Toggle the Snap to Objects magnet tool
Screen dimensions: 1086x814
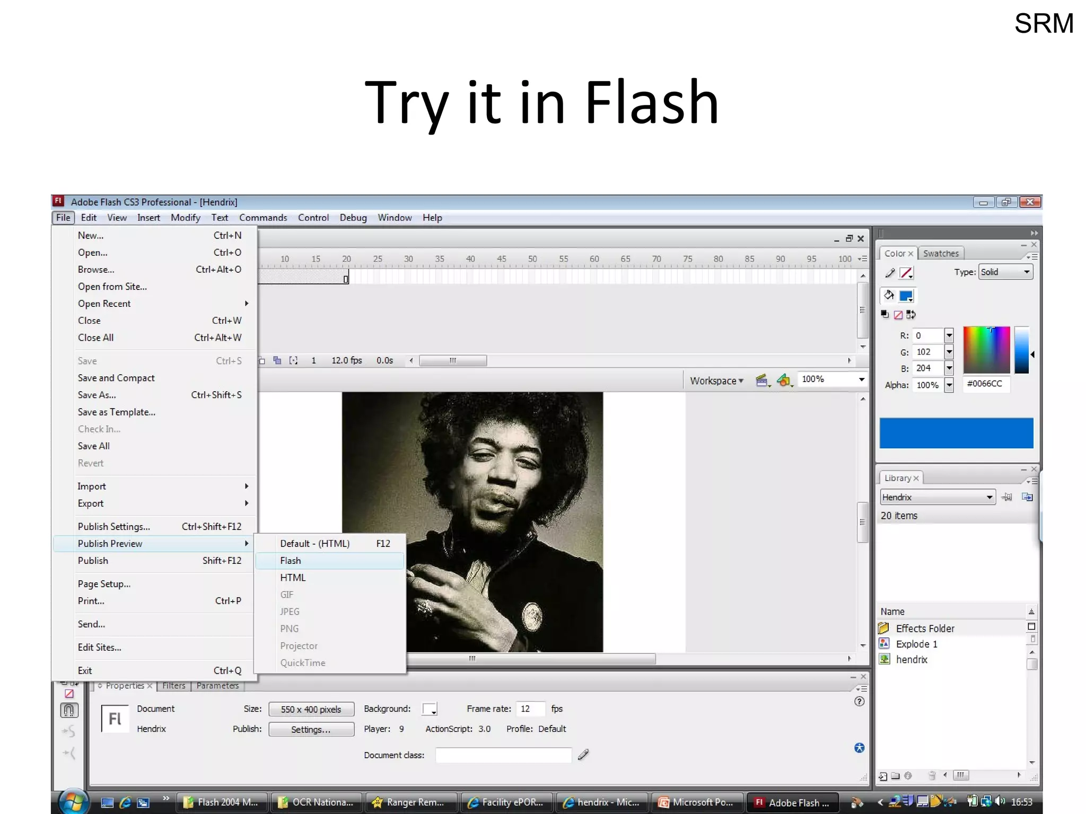[69, 710]
